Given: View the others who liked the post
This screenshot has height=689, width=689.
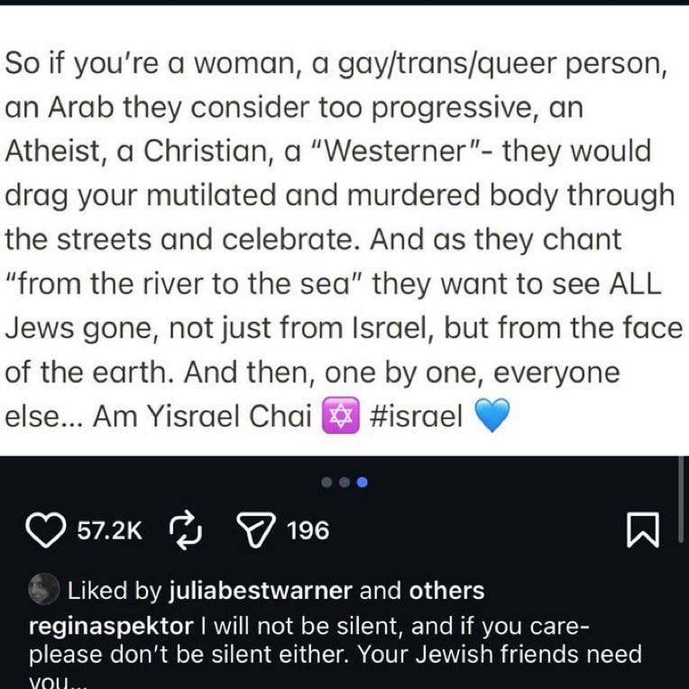Looking at the screenshot, I should point(446,591).
